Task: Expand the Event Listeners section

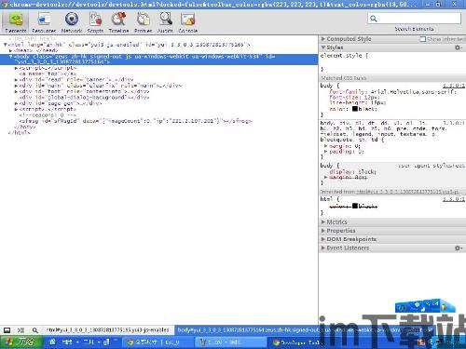Action: [x=323, y=248]
